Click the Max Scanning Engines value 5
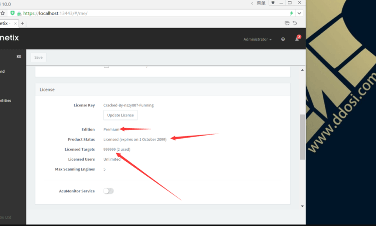376x226 pixels. click(104, 169)
